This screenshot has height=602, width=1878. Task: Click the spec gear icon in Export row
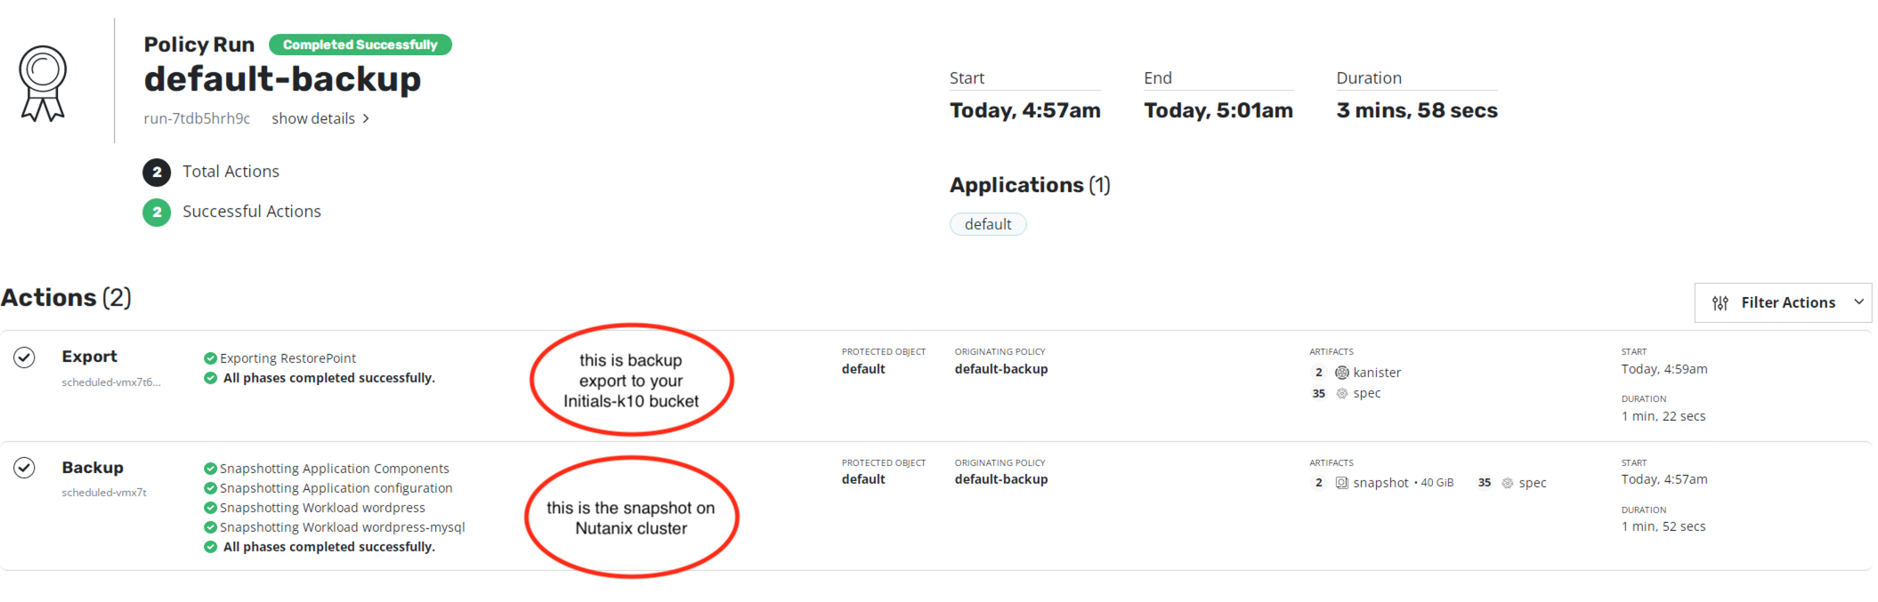[x=1341, y=393]
